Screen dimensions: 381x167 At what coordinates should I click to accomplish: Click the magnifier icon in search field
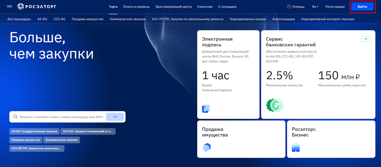pyautogui.click(x=15, y=117)
